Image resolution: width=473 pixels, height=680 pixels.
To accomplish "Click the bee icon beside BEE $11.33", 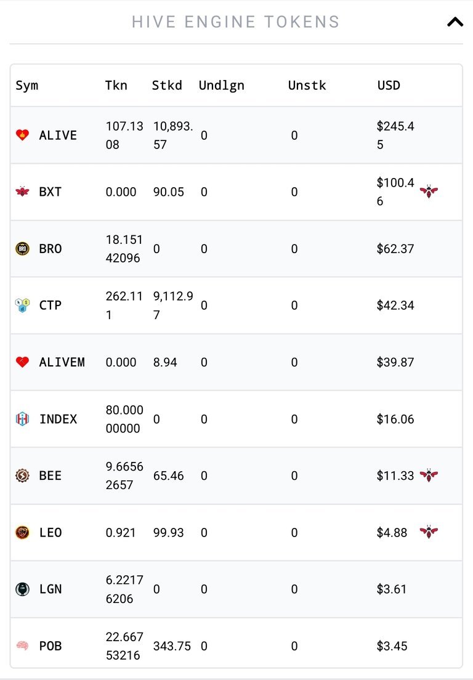I will click(x=429, y=476).
